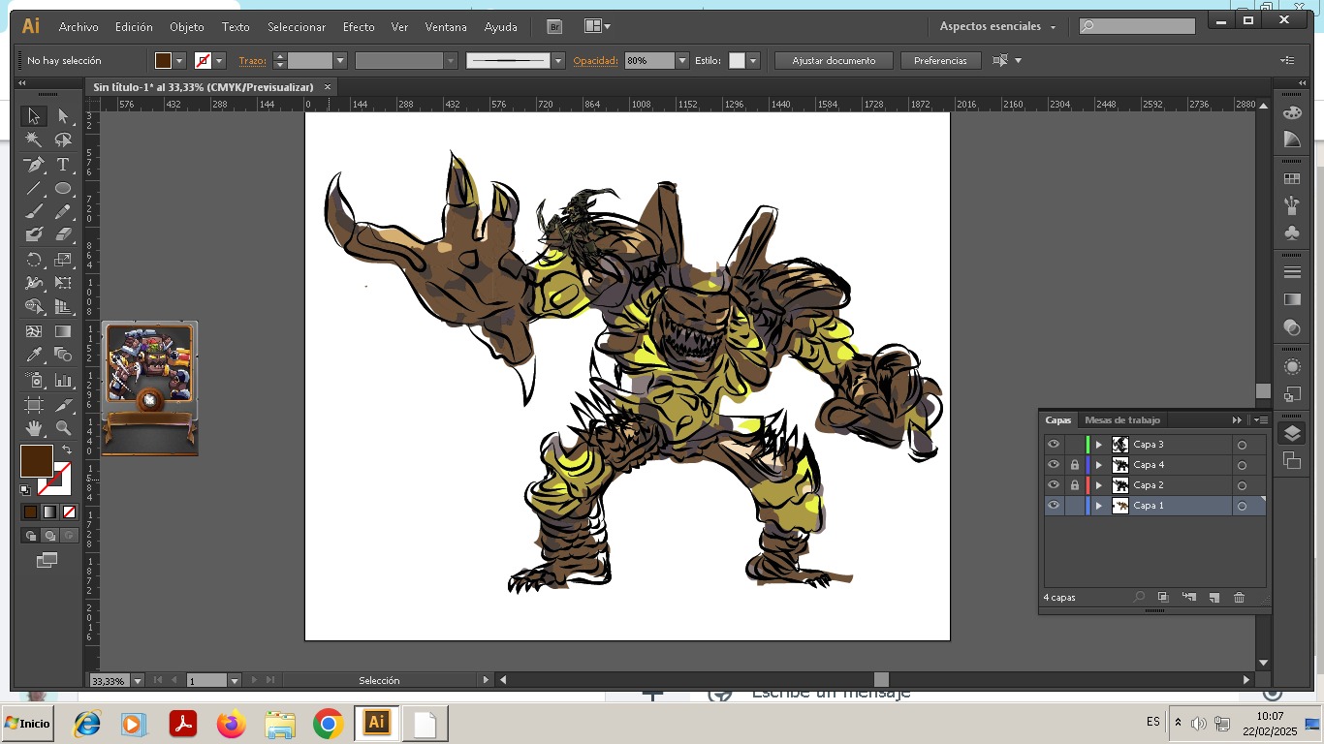
Task: Hide Capa 2 with its eye icon
Action: (x=1054, y=485)
